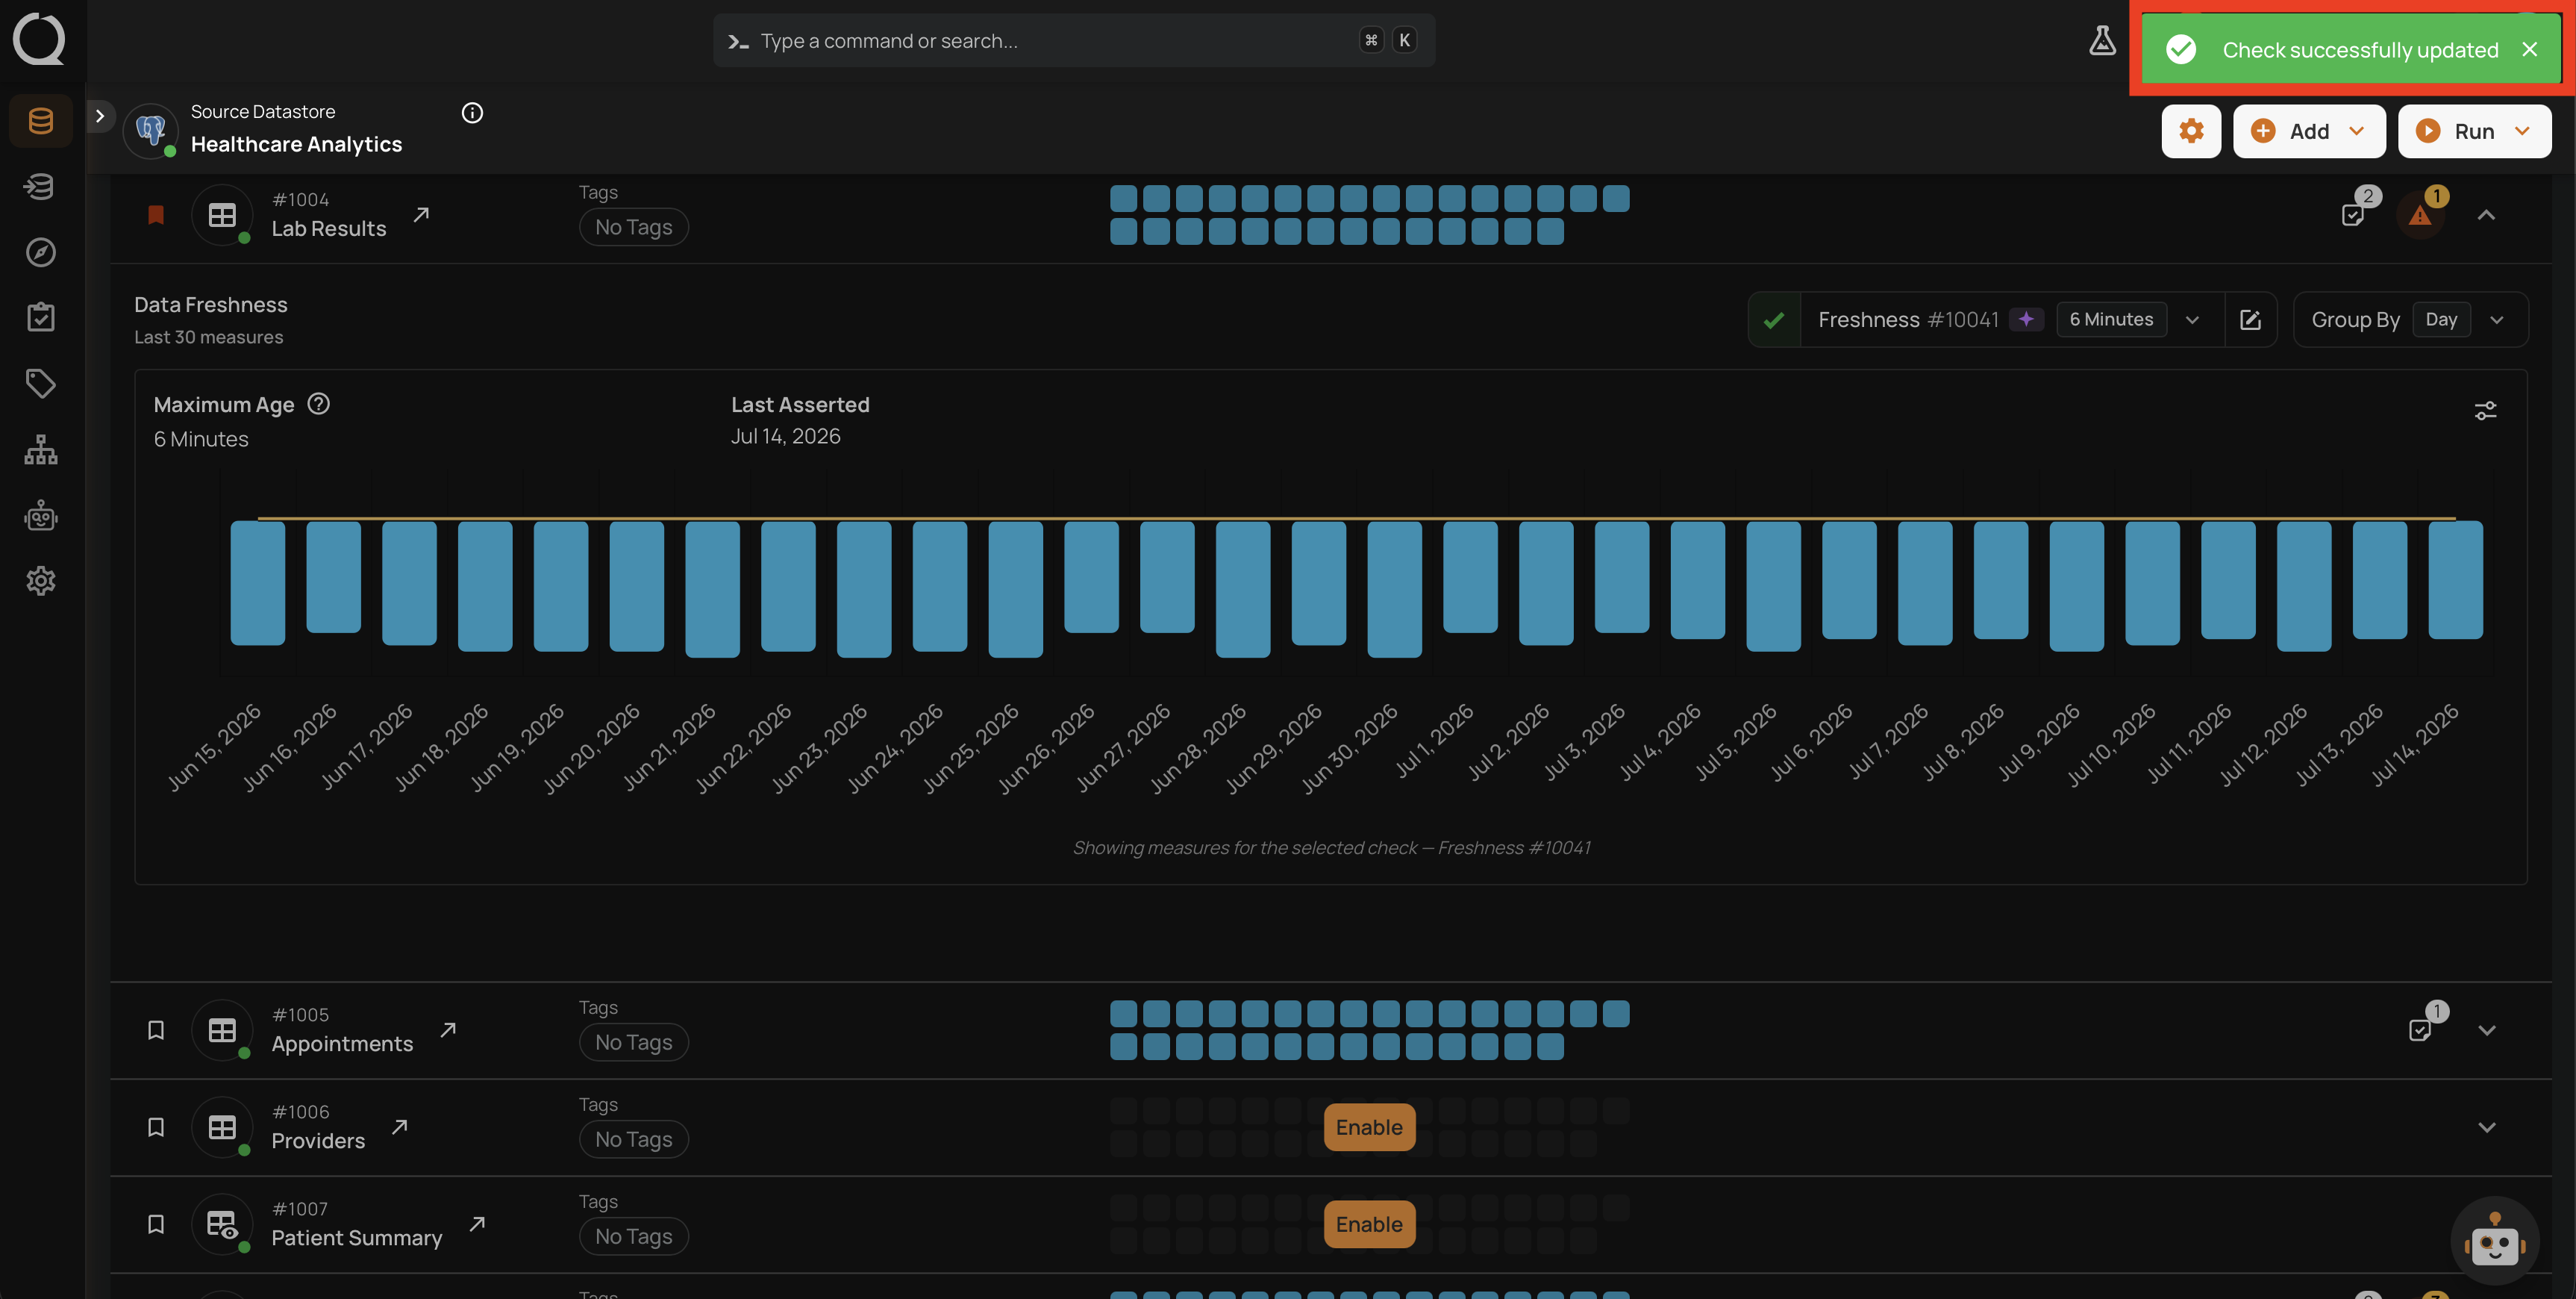Open chart filter sliders icon
2576x1299 pixels.
[2485, 411]
